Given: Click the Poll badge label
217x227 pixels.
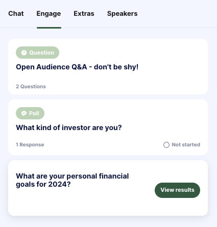Looking at the screenshot, I should pyautogui.click(x=34, y=113).
